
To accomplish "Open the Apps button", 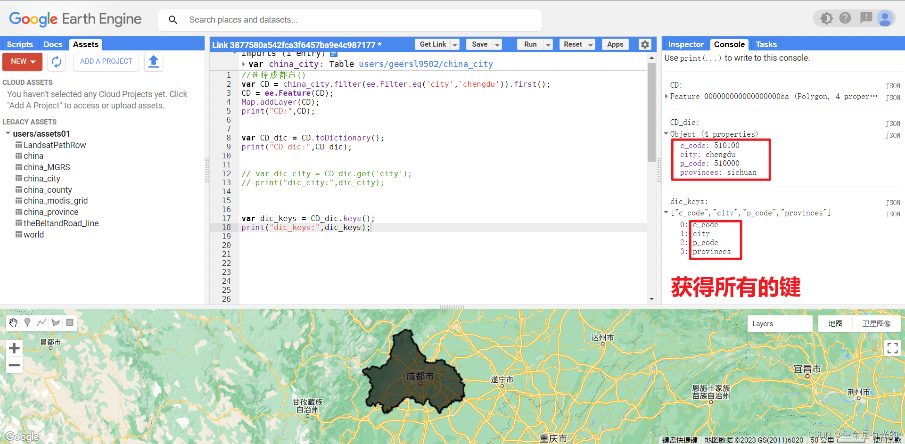I will click(615, 44).
